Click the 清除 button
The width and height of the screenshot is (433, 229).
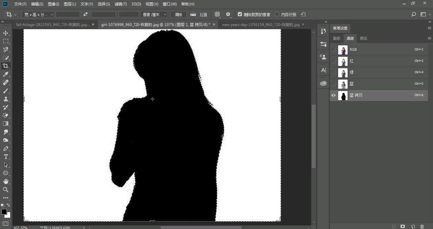pyautogui.click(x=178, y=14)
